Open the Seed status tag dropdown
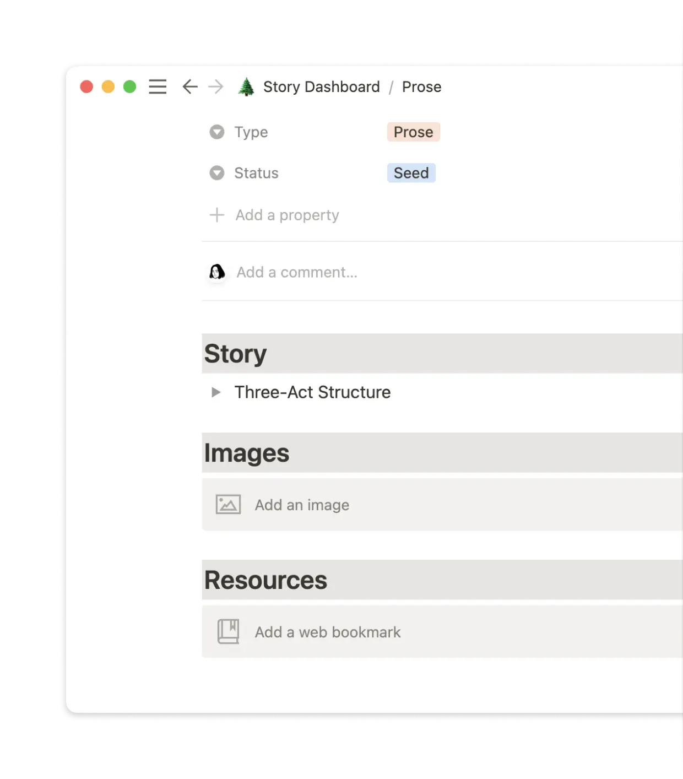 click(411, 173)
